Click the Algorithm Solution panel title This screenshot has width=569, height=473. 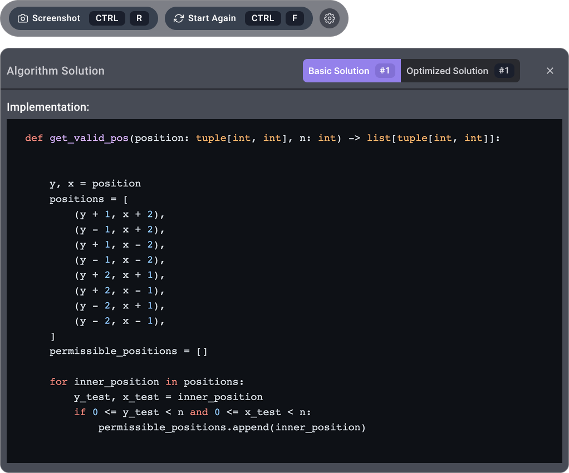coord(56,71)
